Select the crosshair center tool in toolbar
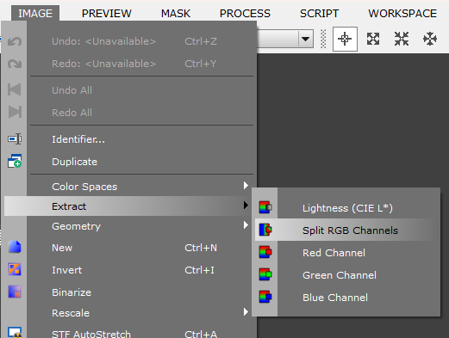Viewport: 449px width, 338px height. tap(345, 39)
